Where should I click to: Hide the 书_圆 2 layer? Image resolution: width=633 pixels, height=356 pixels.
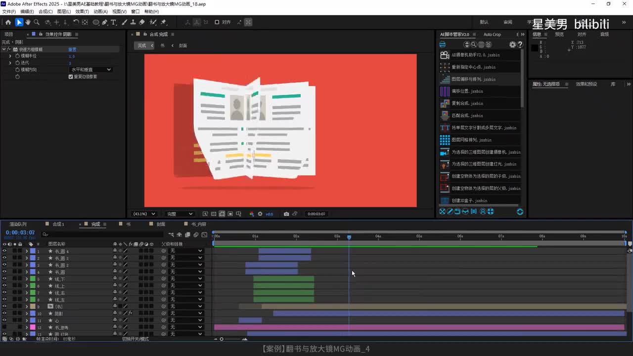point(4,265)
